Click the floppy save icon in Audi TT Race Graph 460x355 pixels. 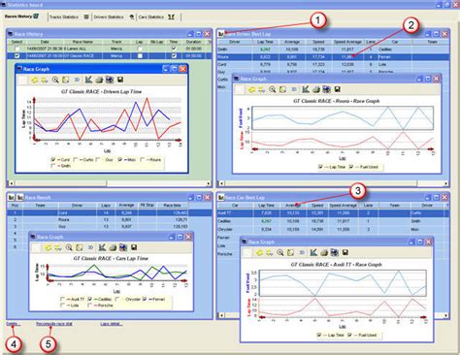[x=345, y=252]
